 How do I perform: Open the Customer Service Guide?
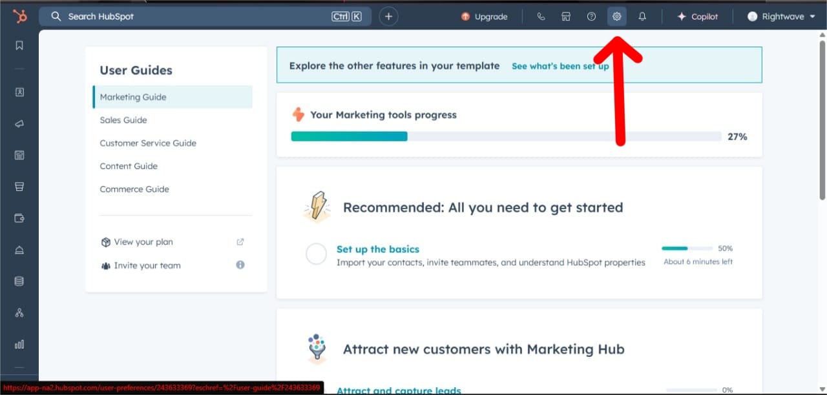(148, 143)
